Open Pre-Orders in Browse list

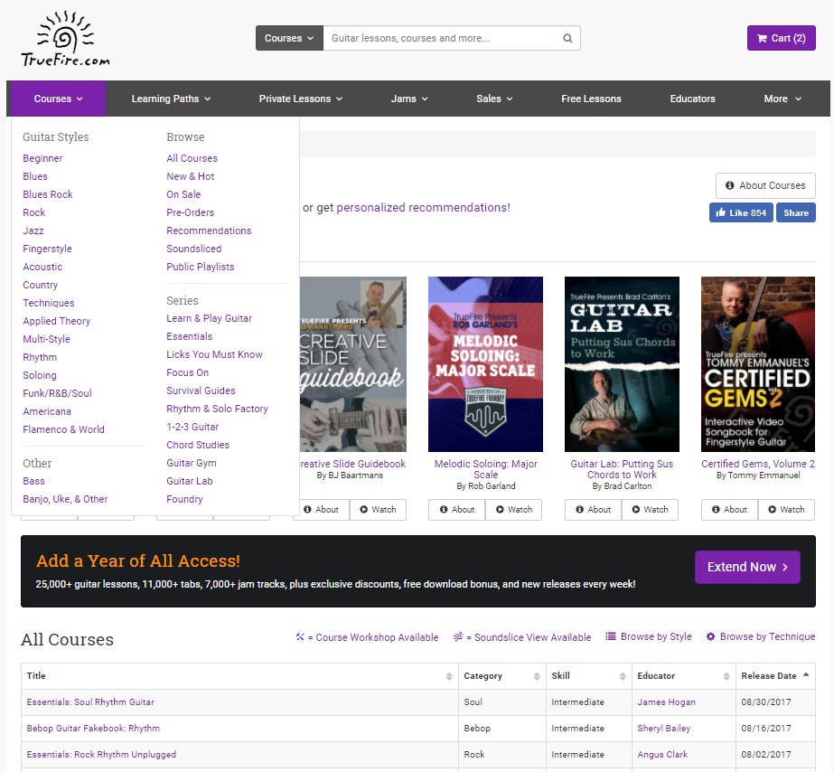(191, 212)
